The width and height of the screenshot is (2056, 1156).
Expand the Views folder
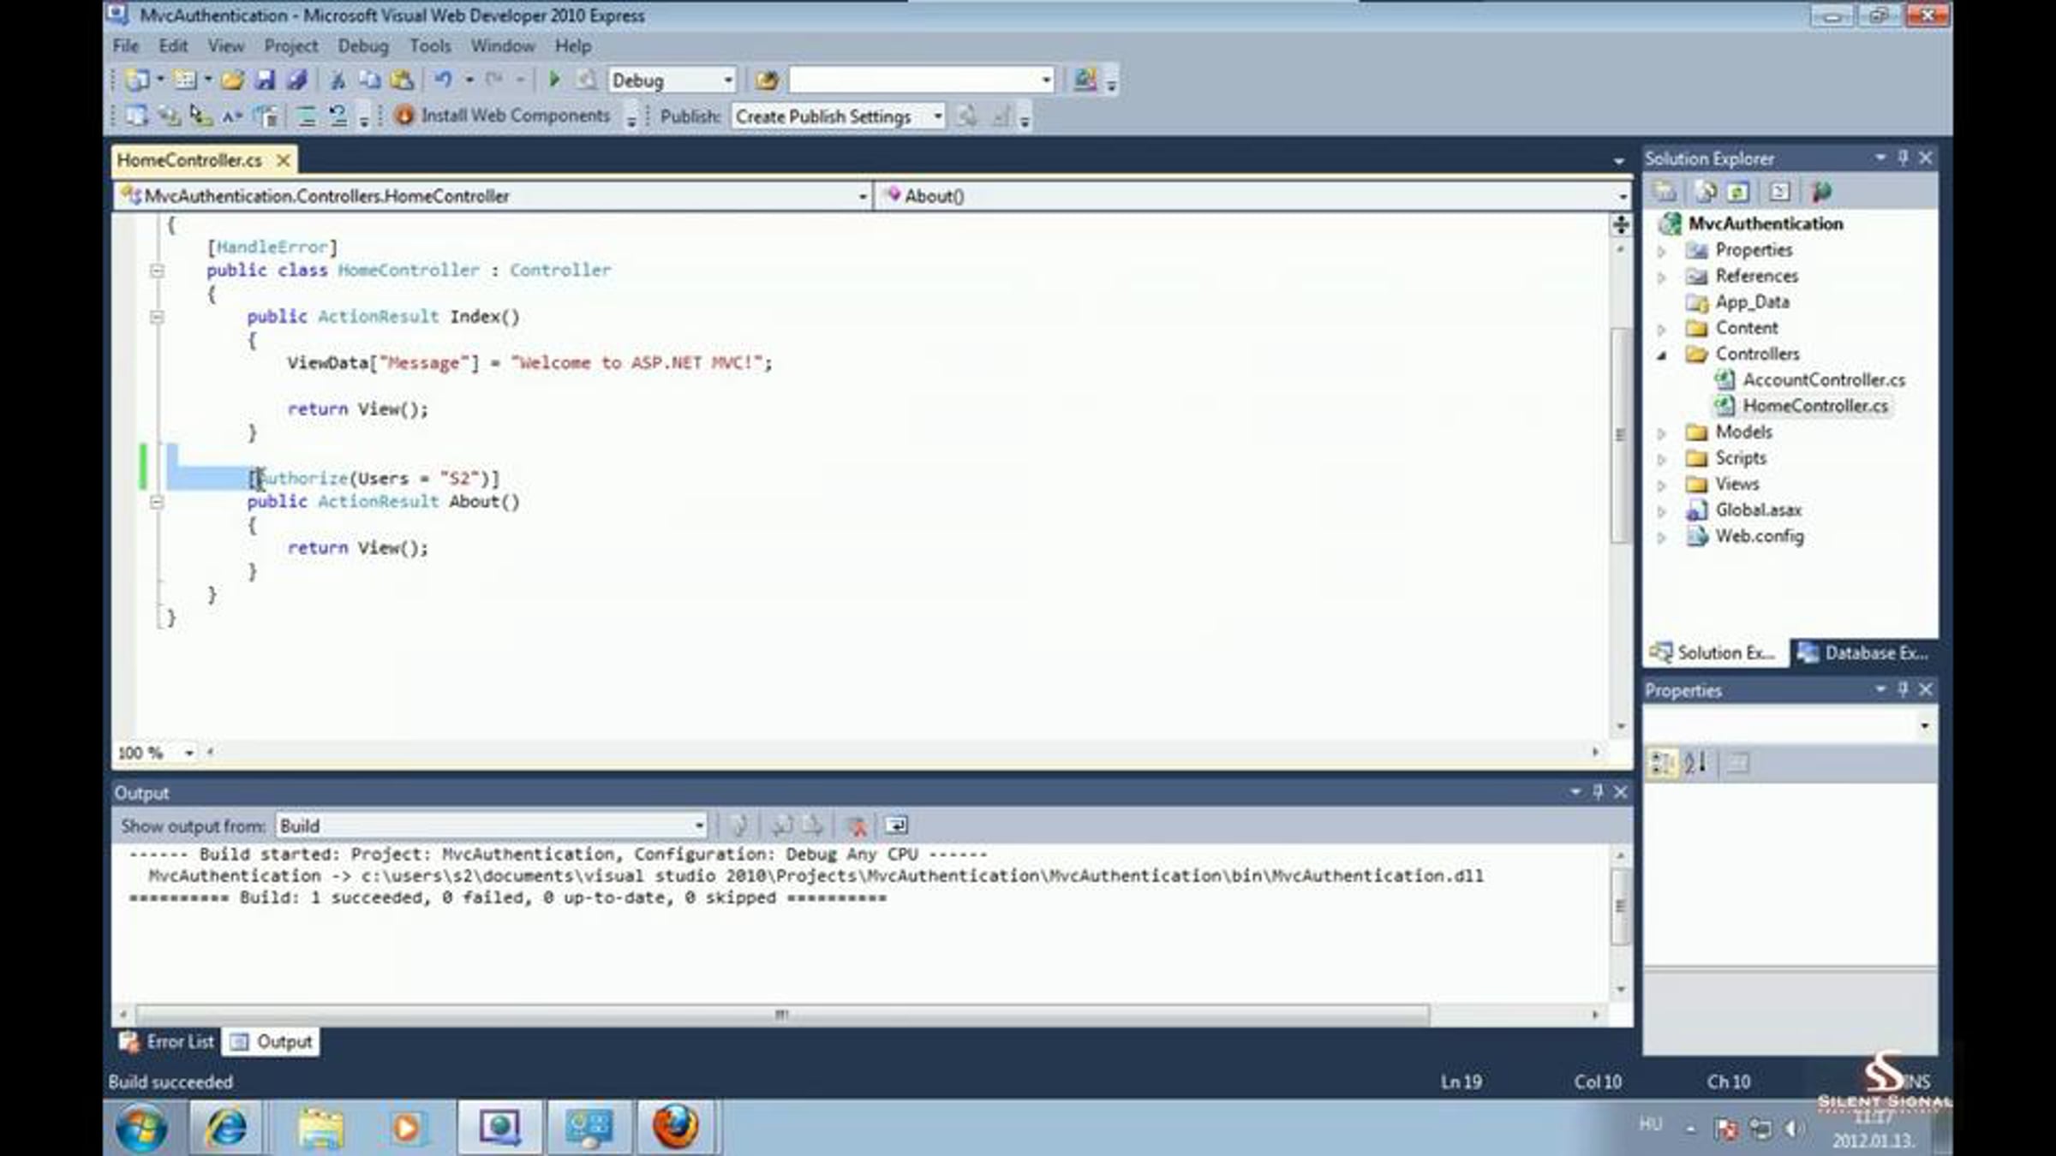coord(1661,485)
